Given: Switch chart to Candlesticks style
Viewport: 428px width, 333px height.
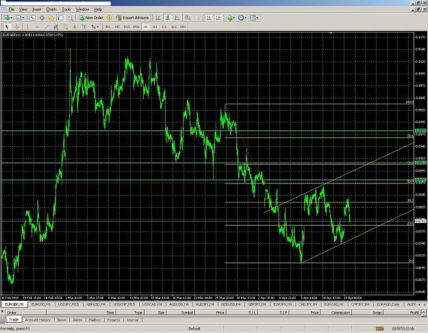Looking at the screenshot, I should click(x=167, y=18).
